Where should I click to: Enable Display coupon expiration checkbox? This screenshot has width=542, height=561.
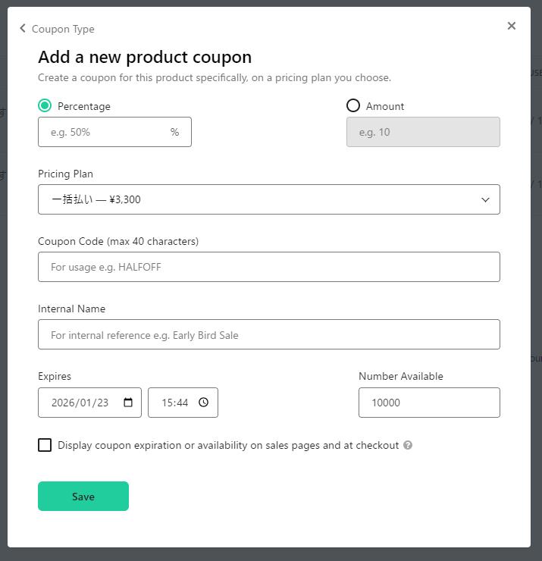tap(45, 445)
